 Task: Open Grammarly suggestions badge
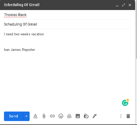(x=125, y=103)
